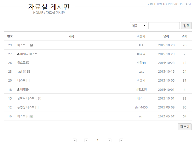Click the [2] comment count on post 10

click(28, 116)
